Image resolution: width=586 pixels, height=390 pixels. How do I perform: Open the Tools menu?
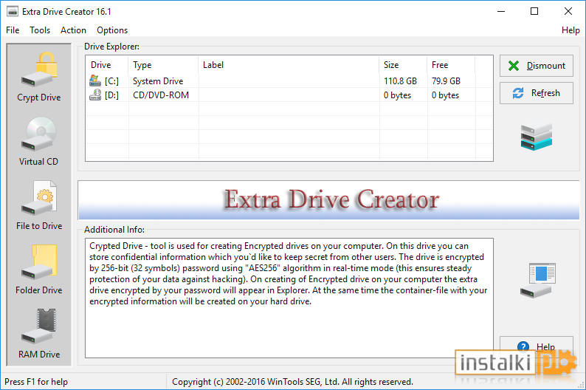[40, 30]
